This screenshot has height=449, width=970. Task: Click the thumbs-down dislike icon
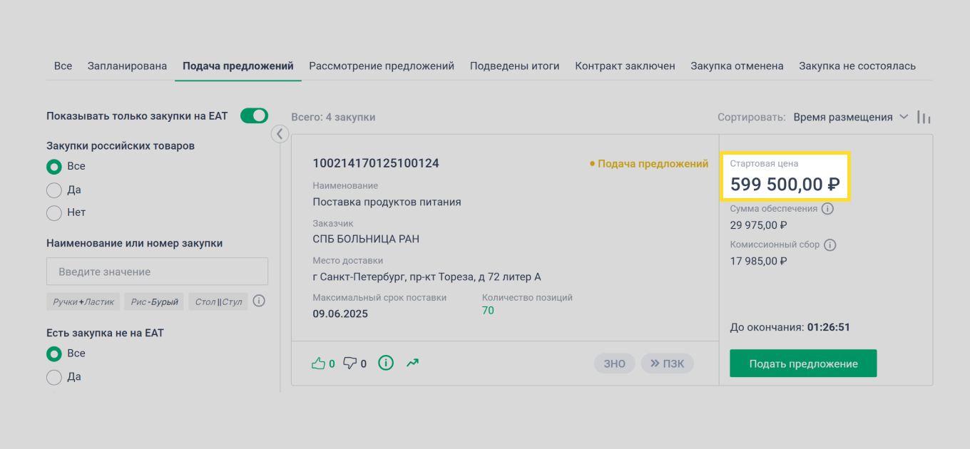coord(349,363)
